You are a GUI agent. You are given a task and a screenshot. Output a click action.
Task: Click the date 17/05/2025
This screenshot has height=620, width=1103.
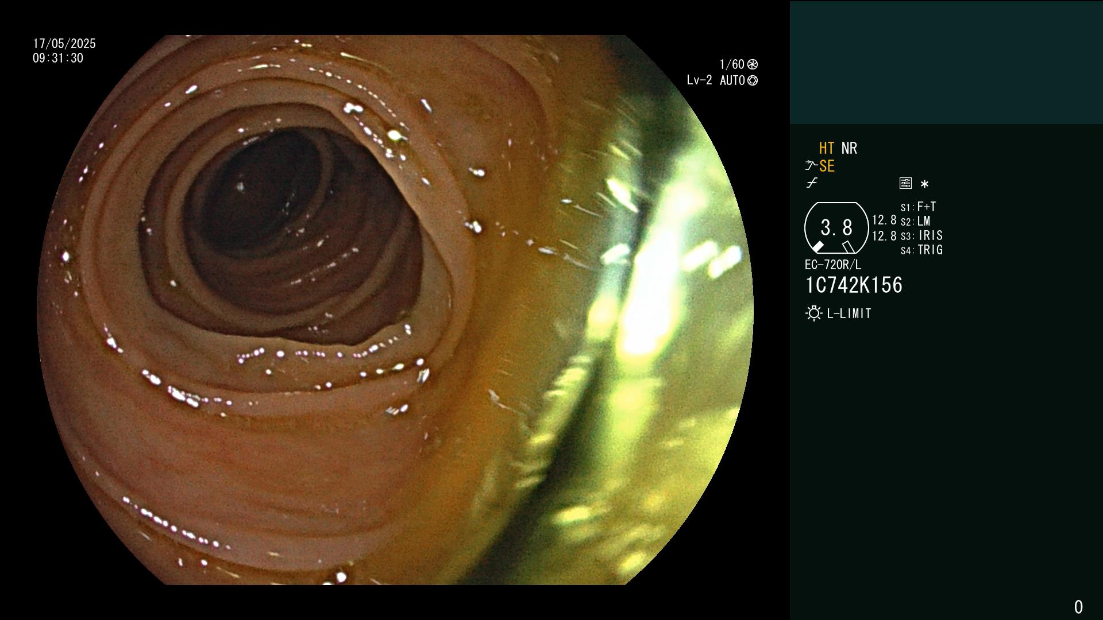64,44
